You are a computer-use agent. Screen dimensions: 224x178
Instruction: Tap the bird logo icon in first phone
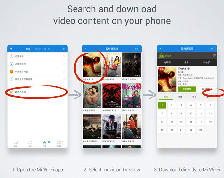[x=12, y=49]
